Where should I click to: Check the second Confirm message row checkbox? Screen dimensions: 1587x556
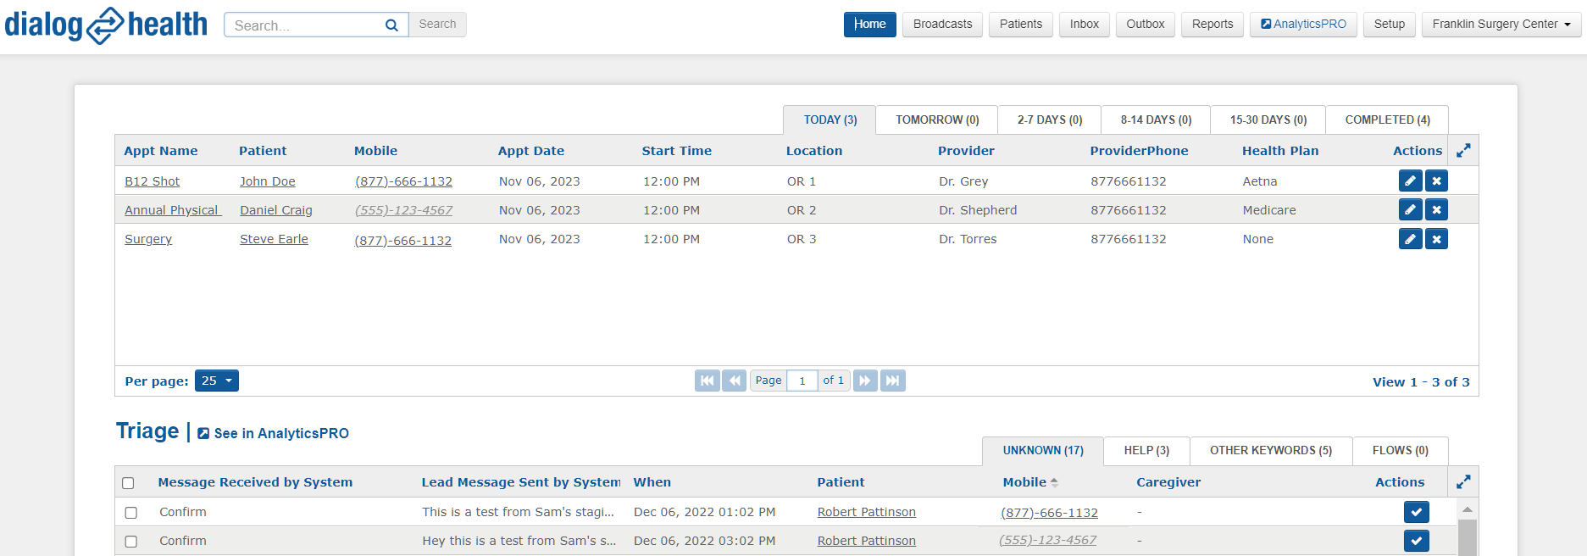point(131,542)
